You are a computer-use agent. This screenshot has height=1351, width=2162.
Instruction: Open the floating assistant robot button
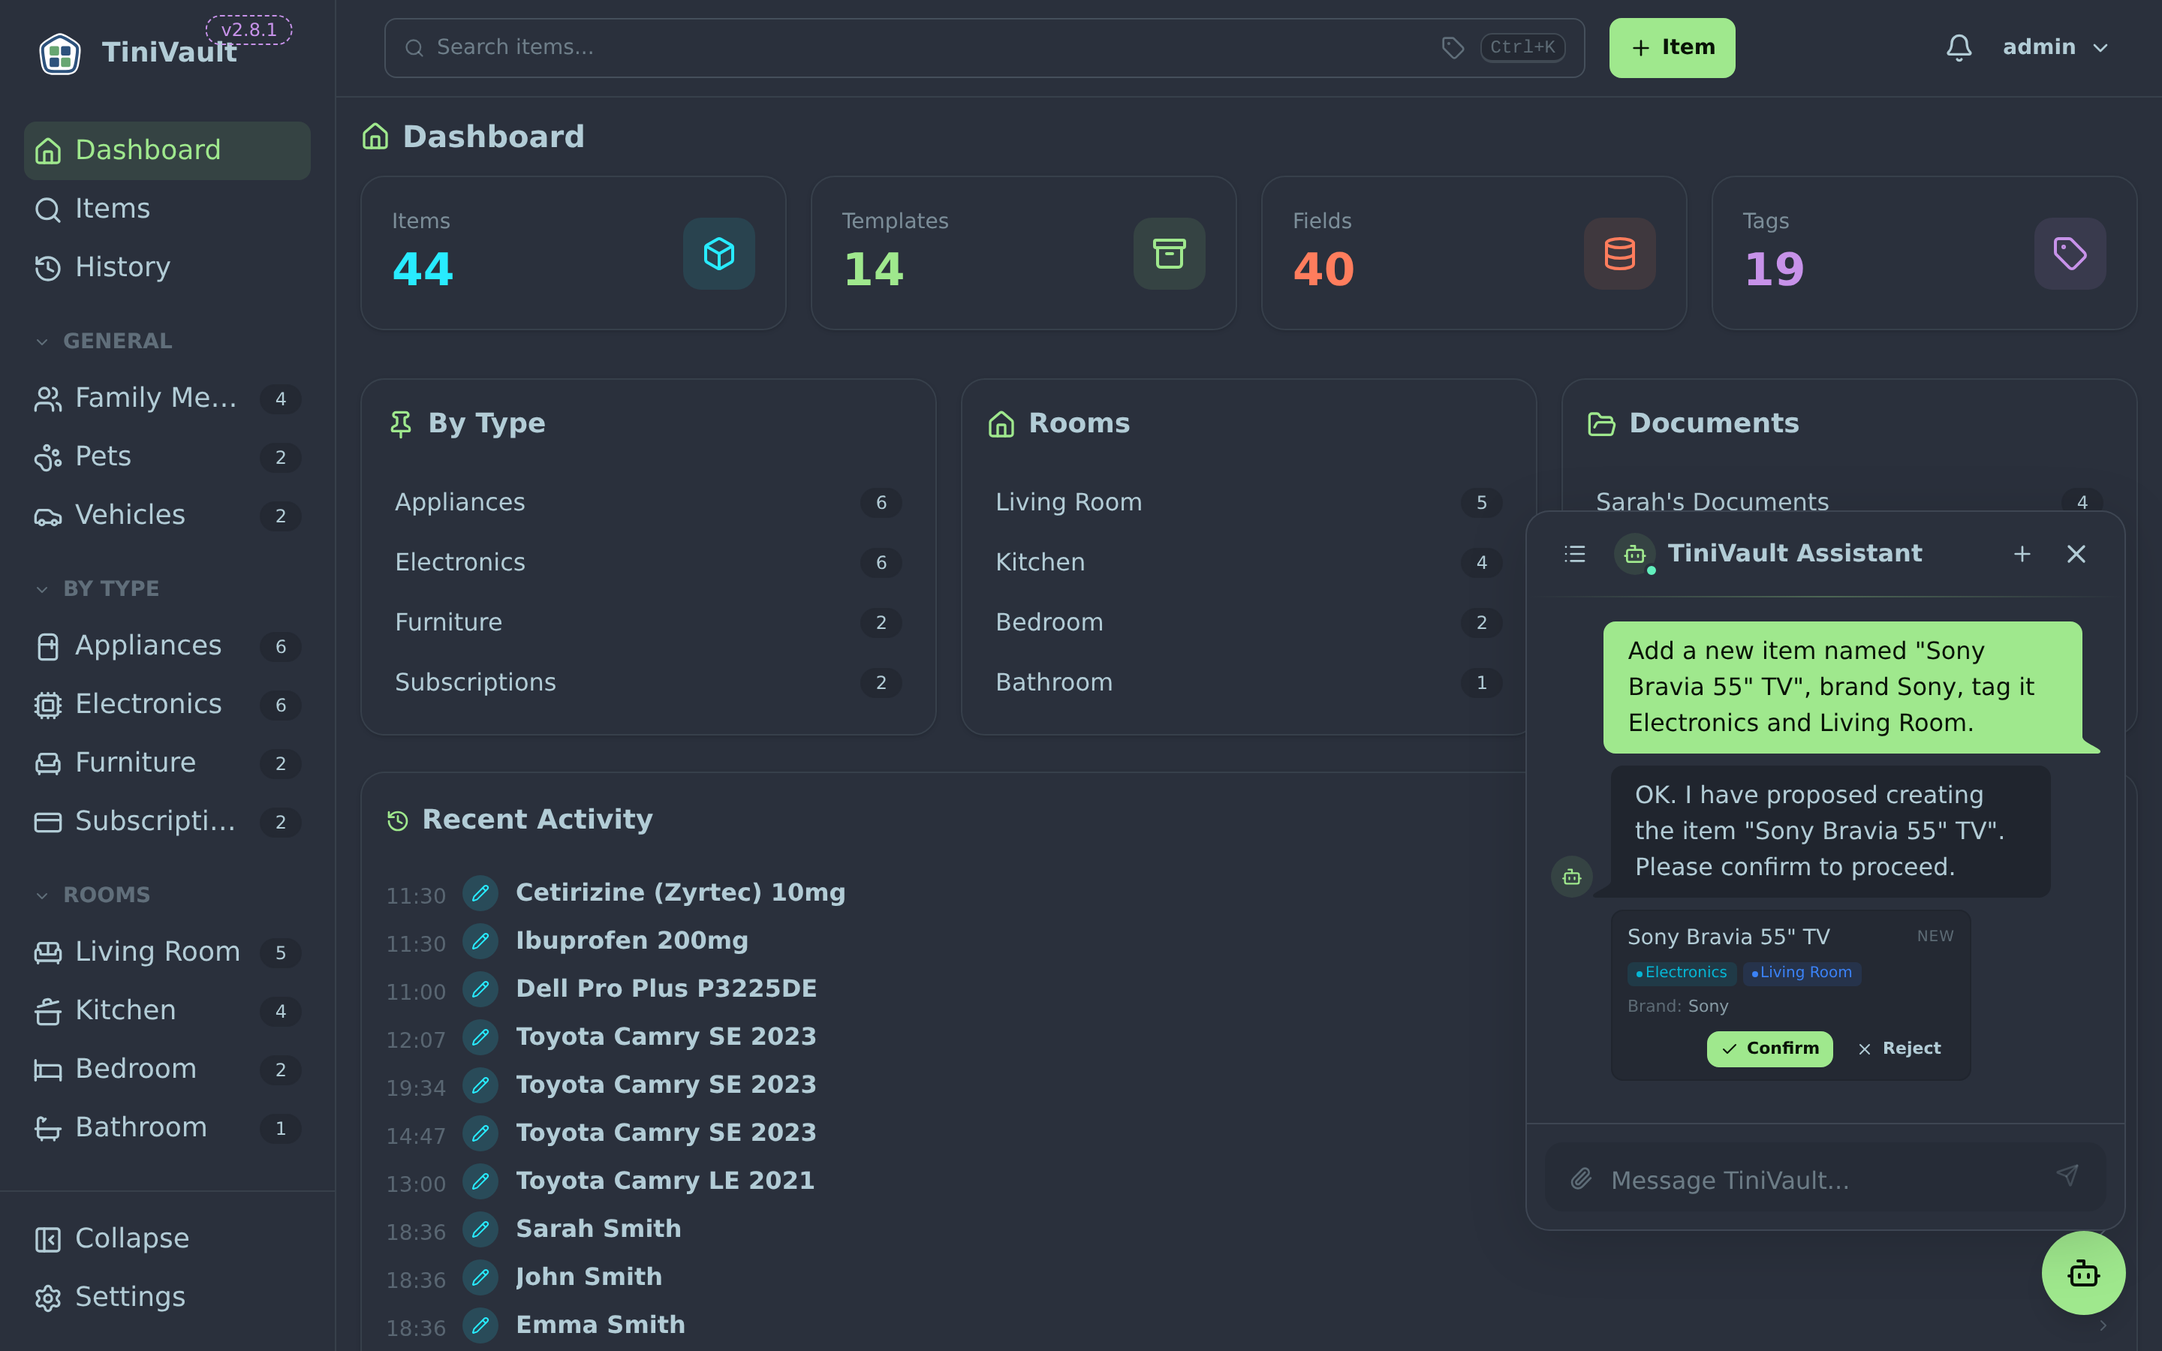(2082, 1272)
